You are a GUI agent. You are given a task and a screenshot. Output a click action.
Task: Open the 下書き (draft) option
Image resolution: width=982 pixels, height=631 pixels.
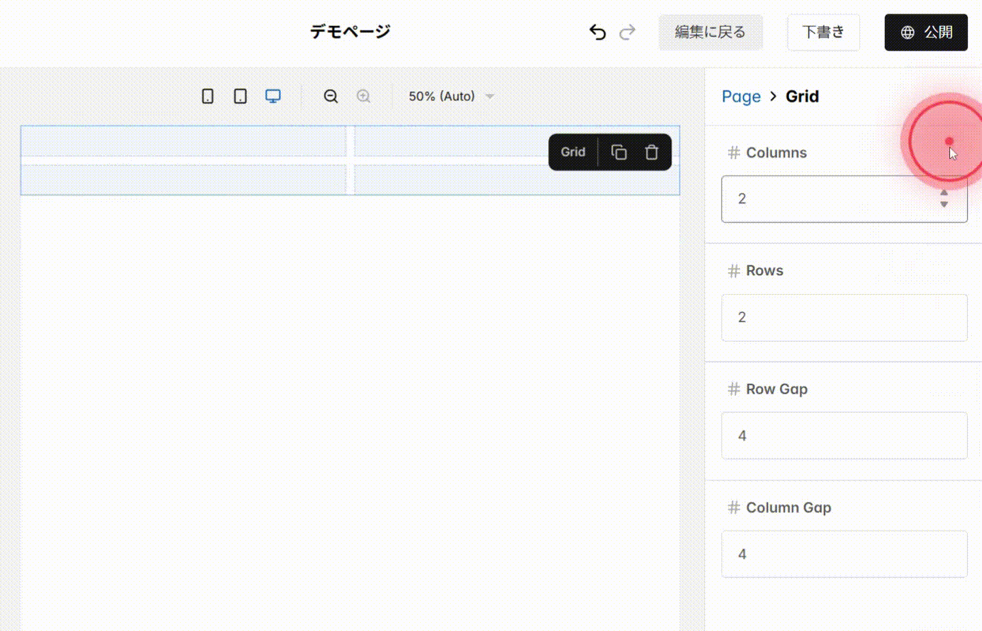pos(823,31)
